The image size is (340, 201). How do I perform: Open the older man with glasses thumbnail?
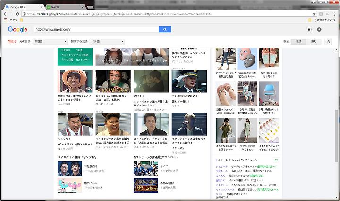(x=151, y=124)
